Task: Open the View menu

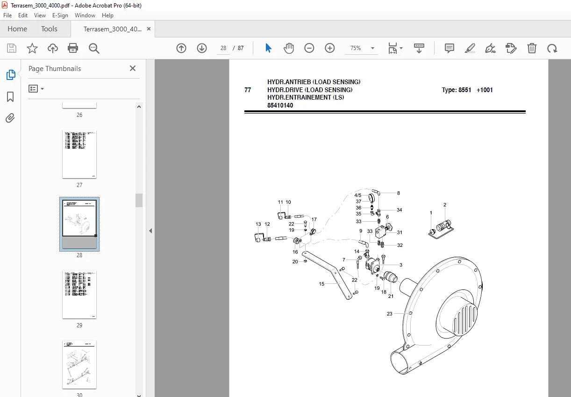Action: point(40,15)
